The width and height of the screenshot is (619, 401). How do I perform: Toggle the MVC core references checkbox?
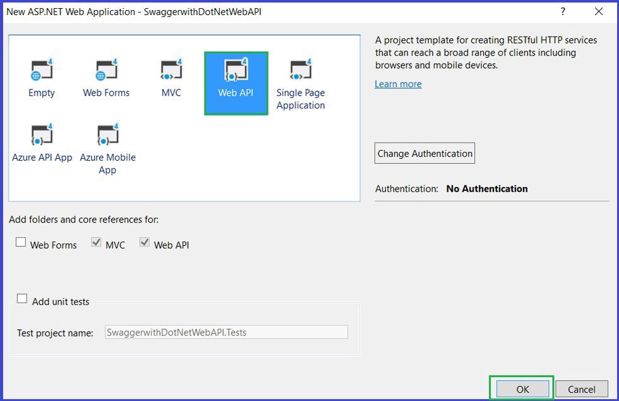[x=96, y=241]
